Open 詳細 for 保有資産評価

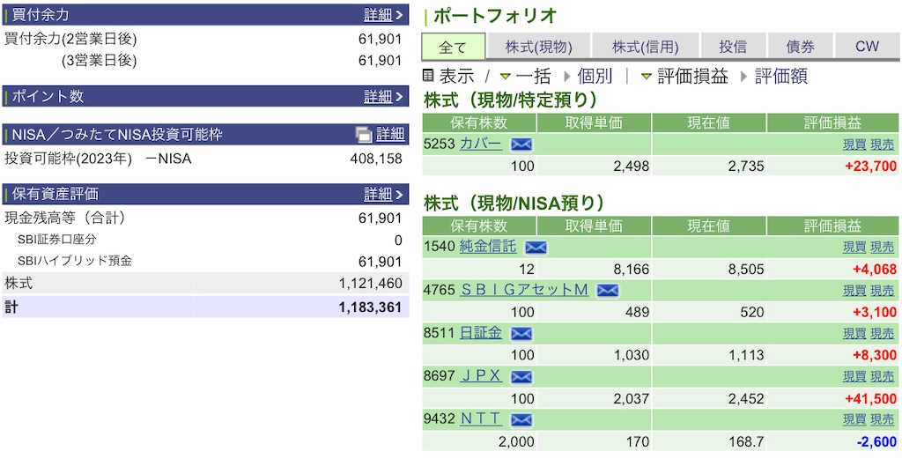[383, 194]
